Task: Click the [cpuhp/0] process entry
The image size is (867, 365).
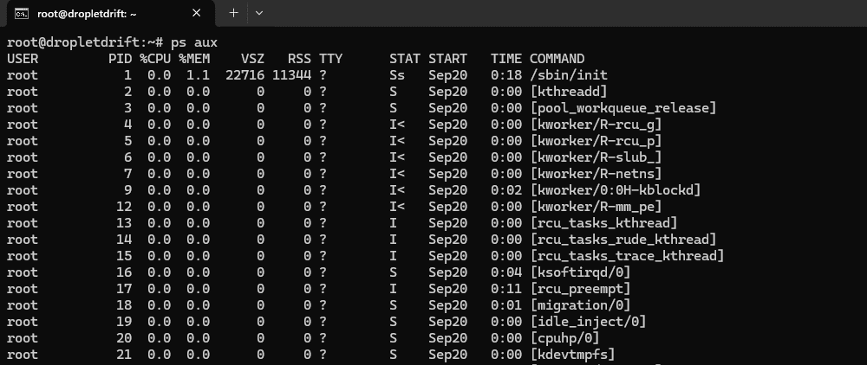Action: pyautogui.click(x=564, y=338)
